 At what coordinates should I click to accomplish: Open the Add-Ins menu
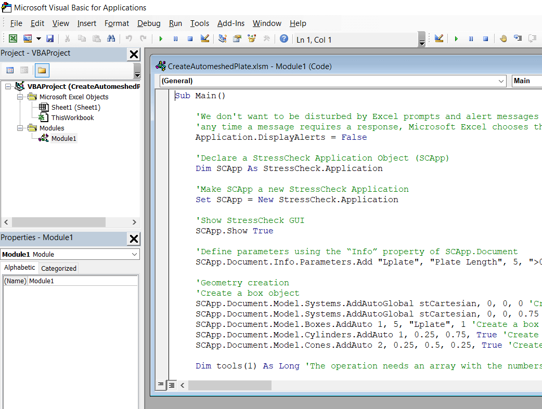pos(231,23)
